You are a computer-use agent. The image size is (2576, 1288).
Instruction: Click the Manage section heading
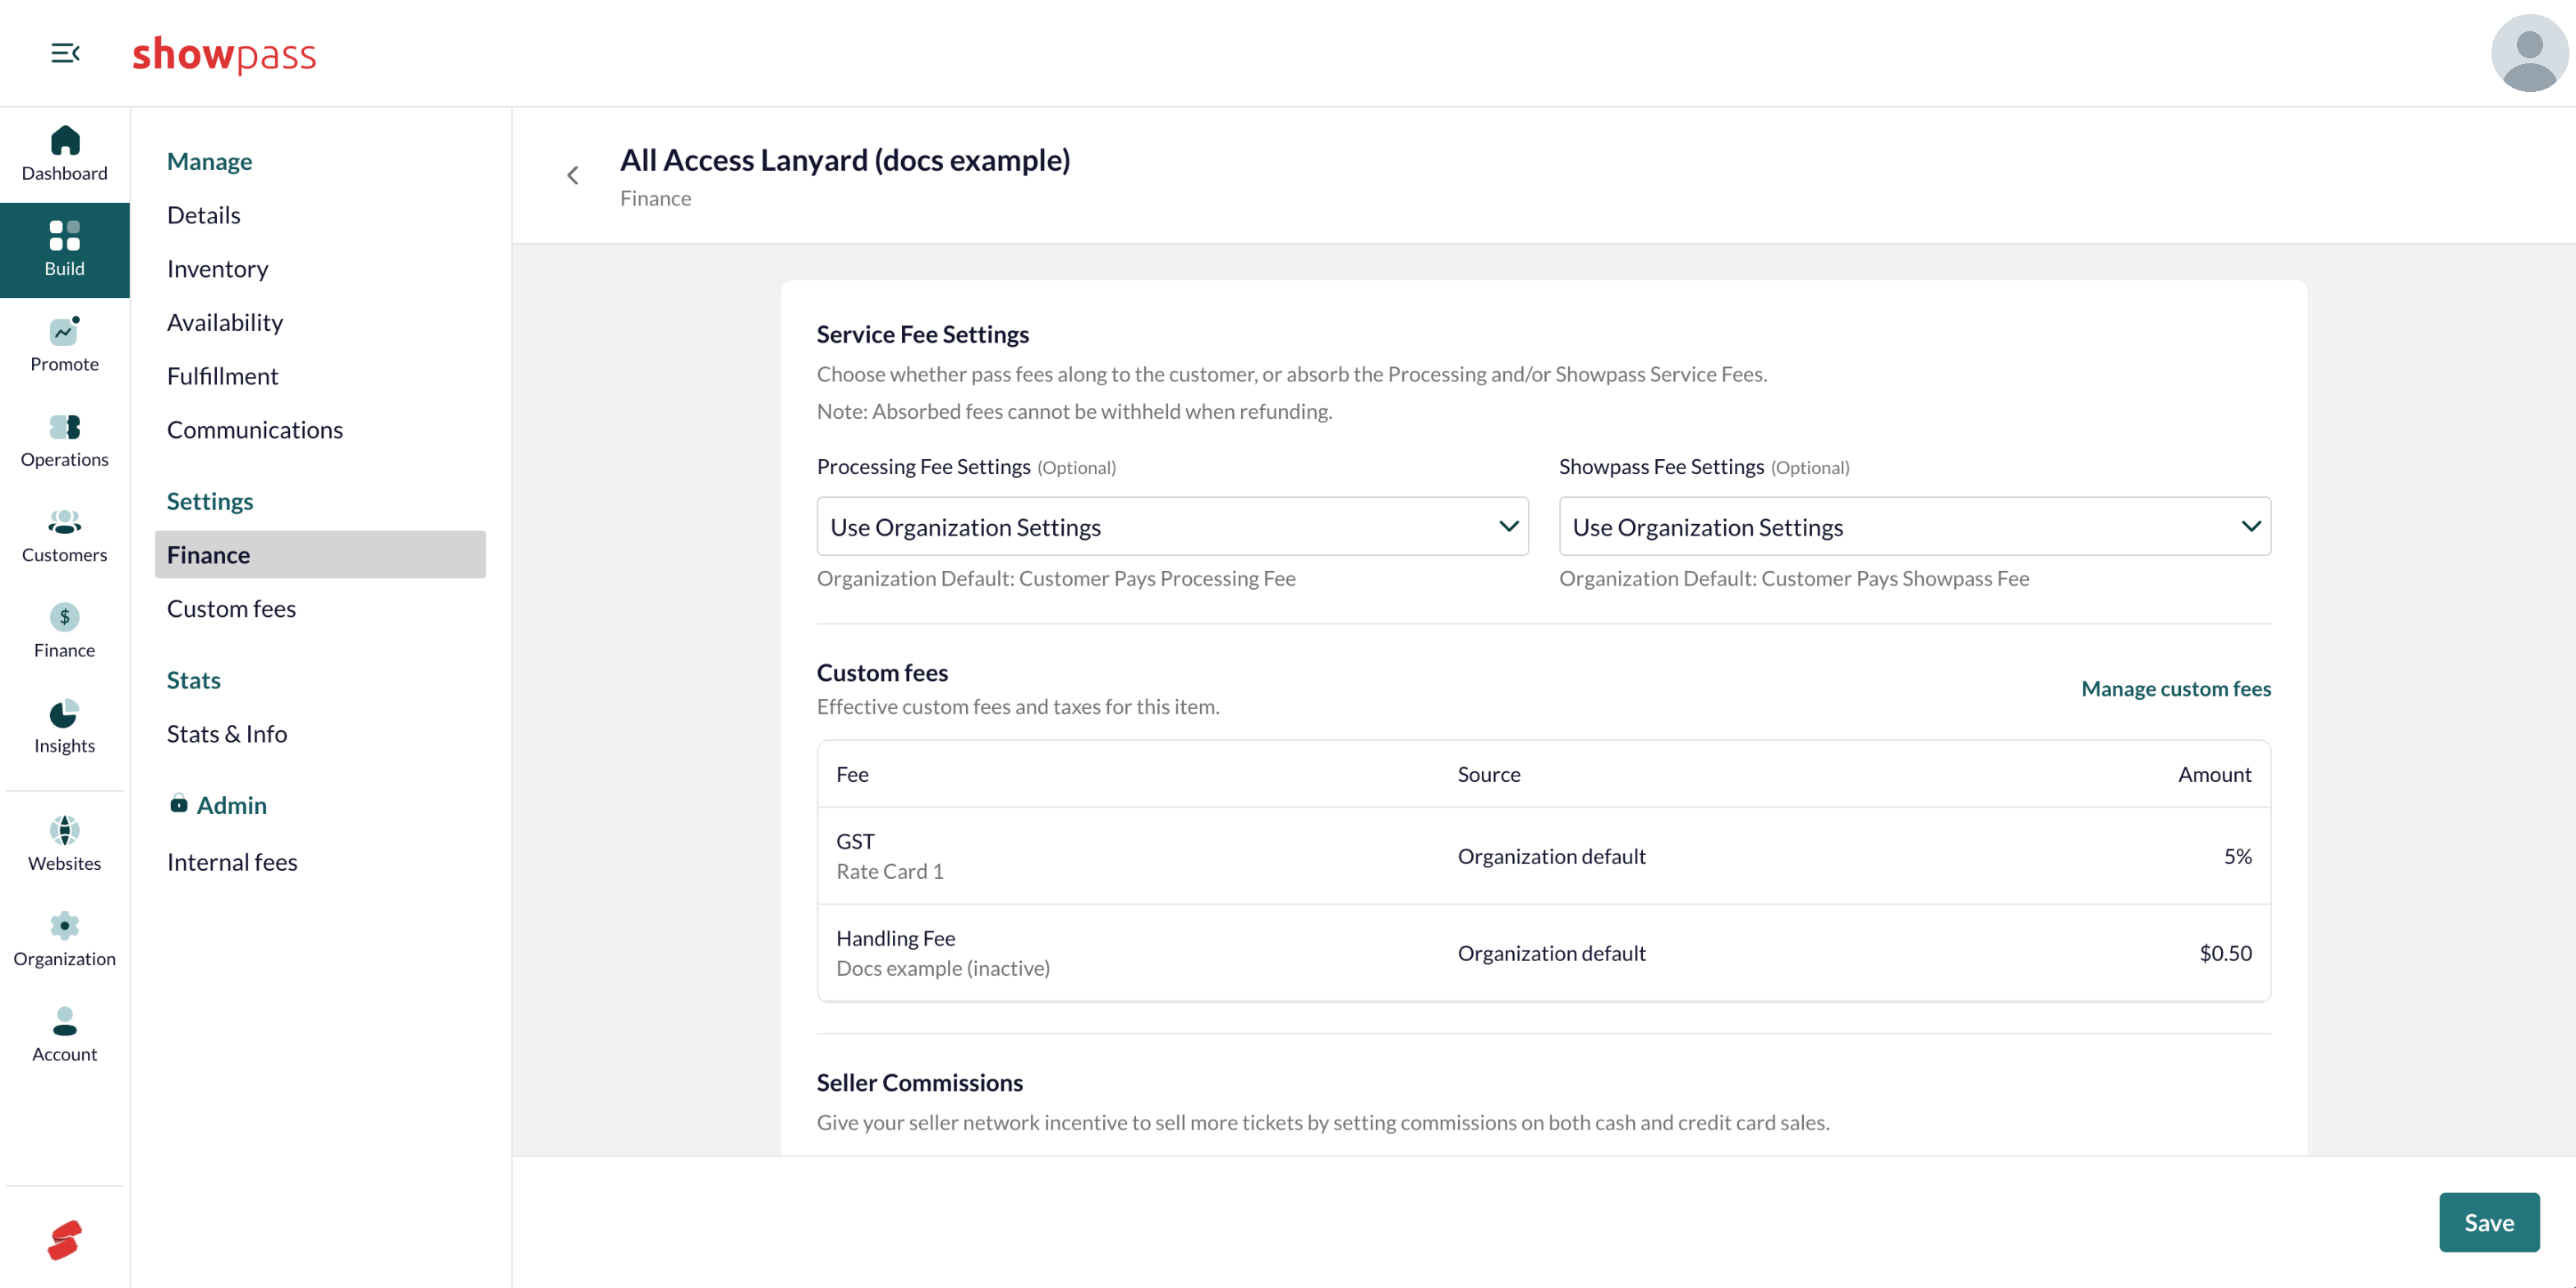[x=209, y=161]
